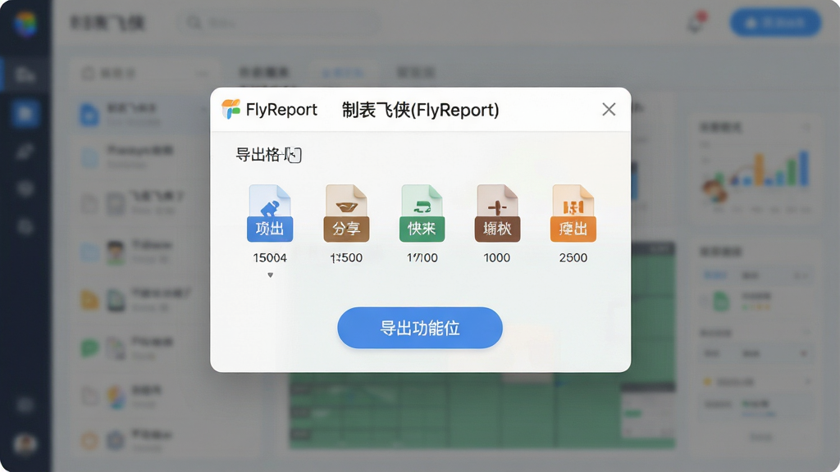Click the 导出功能位 export button
Image resolution: width=840 pixels, height=472 pixels.
point(419,328)
